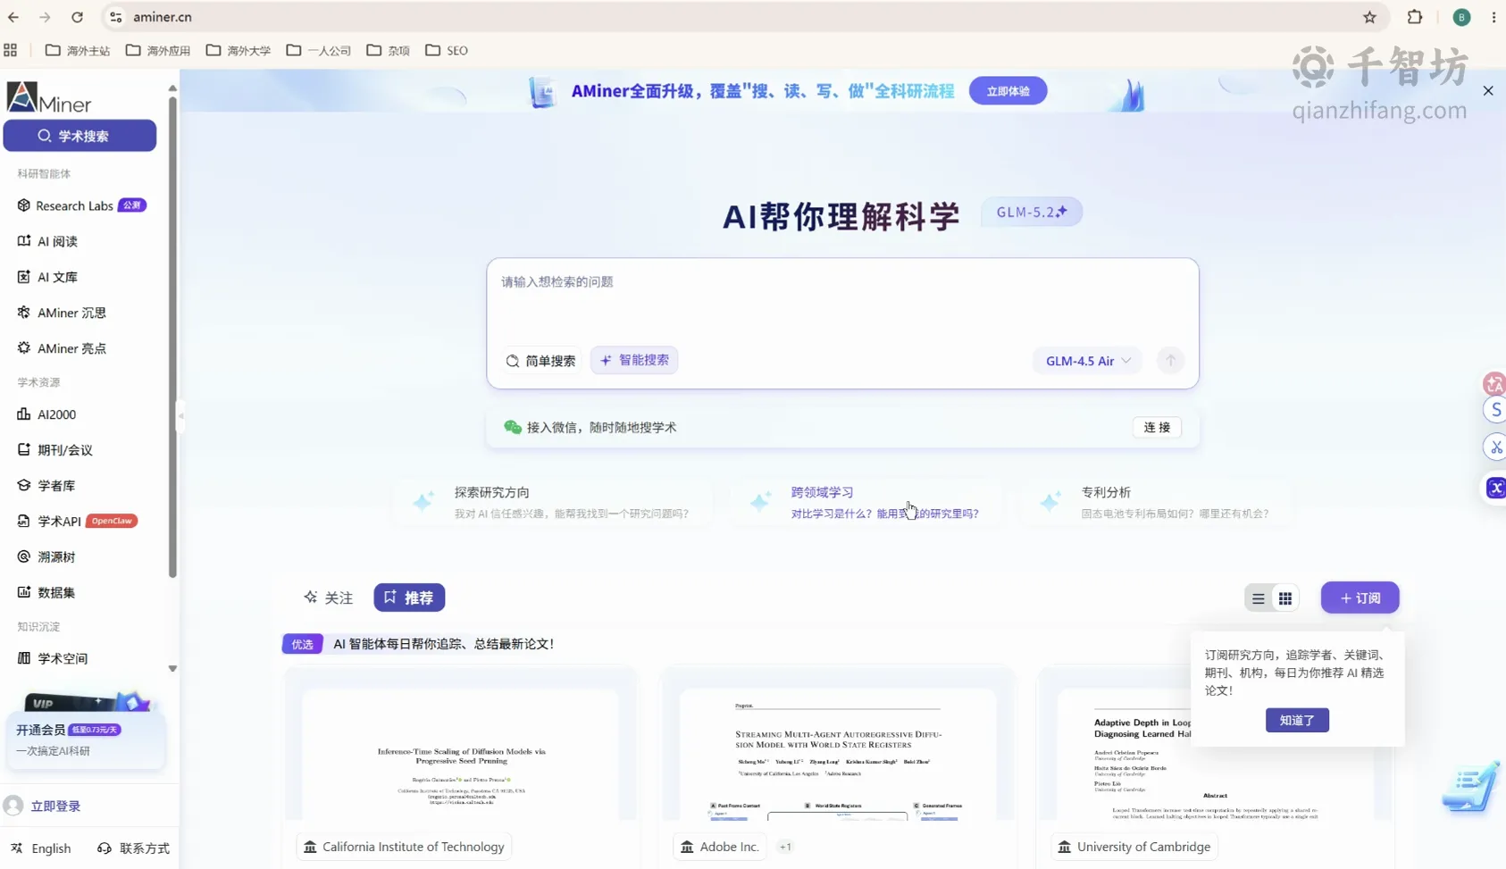Bookmark page with star icon

pos(1369,17)
